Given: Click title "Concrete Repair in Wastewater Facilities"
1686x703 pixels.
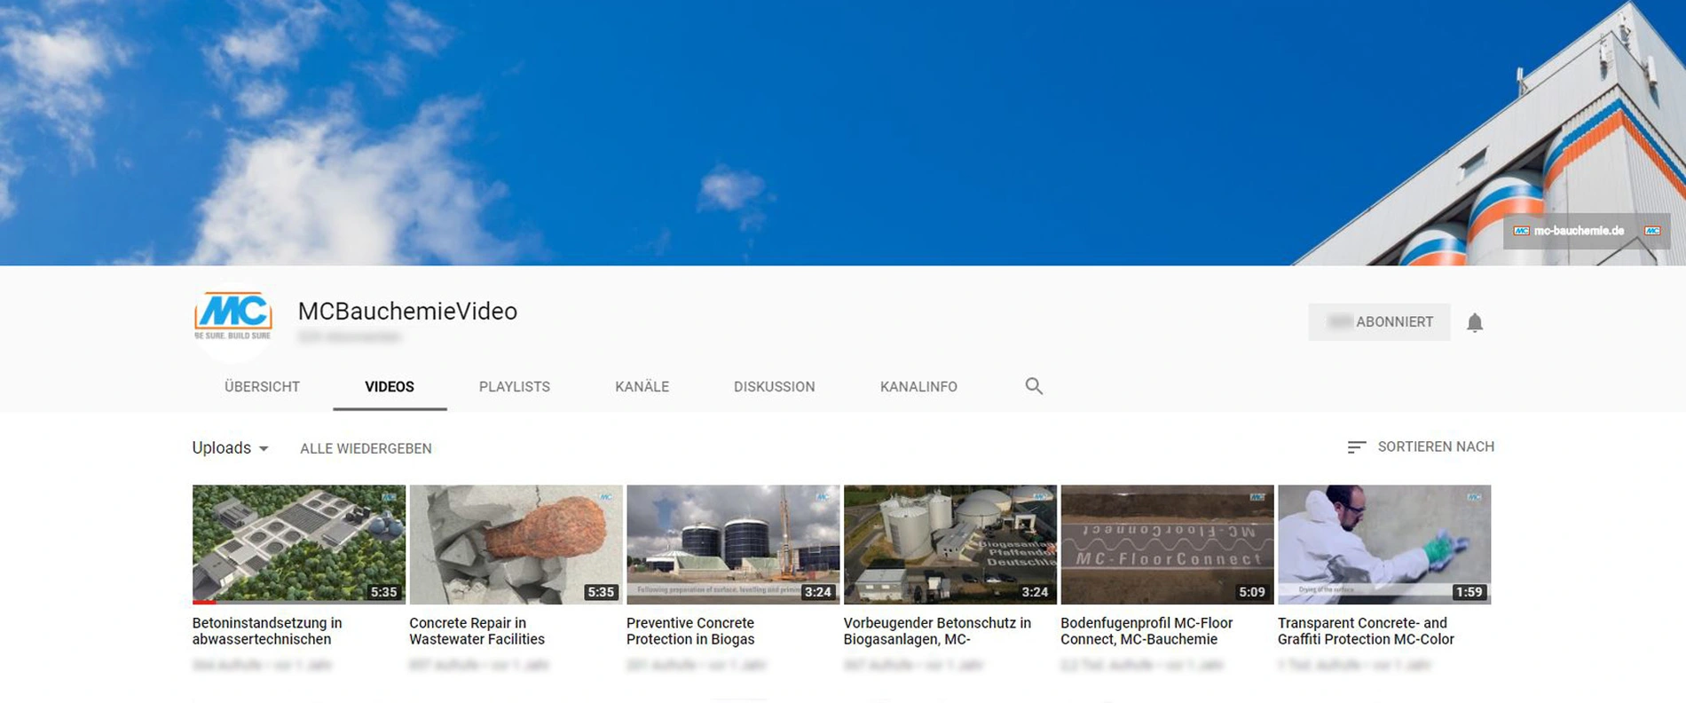Looking at the screenshot, I should [477, 631].
